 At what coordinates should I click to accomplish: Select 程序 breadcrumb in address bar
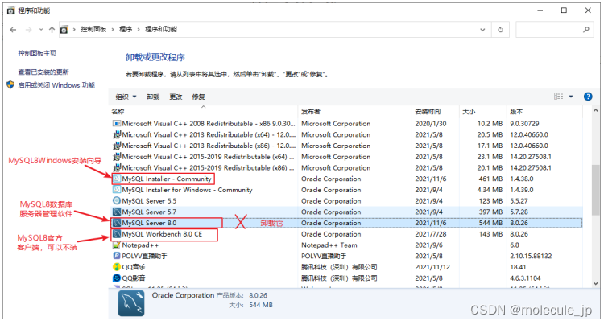coord(126,29)
